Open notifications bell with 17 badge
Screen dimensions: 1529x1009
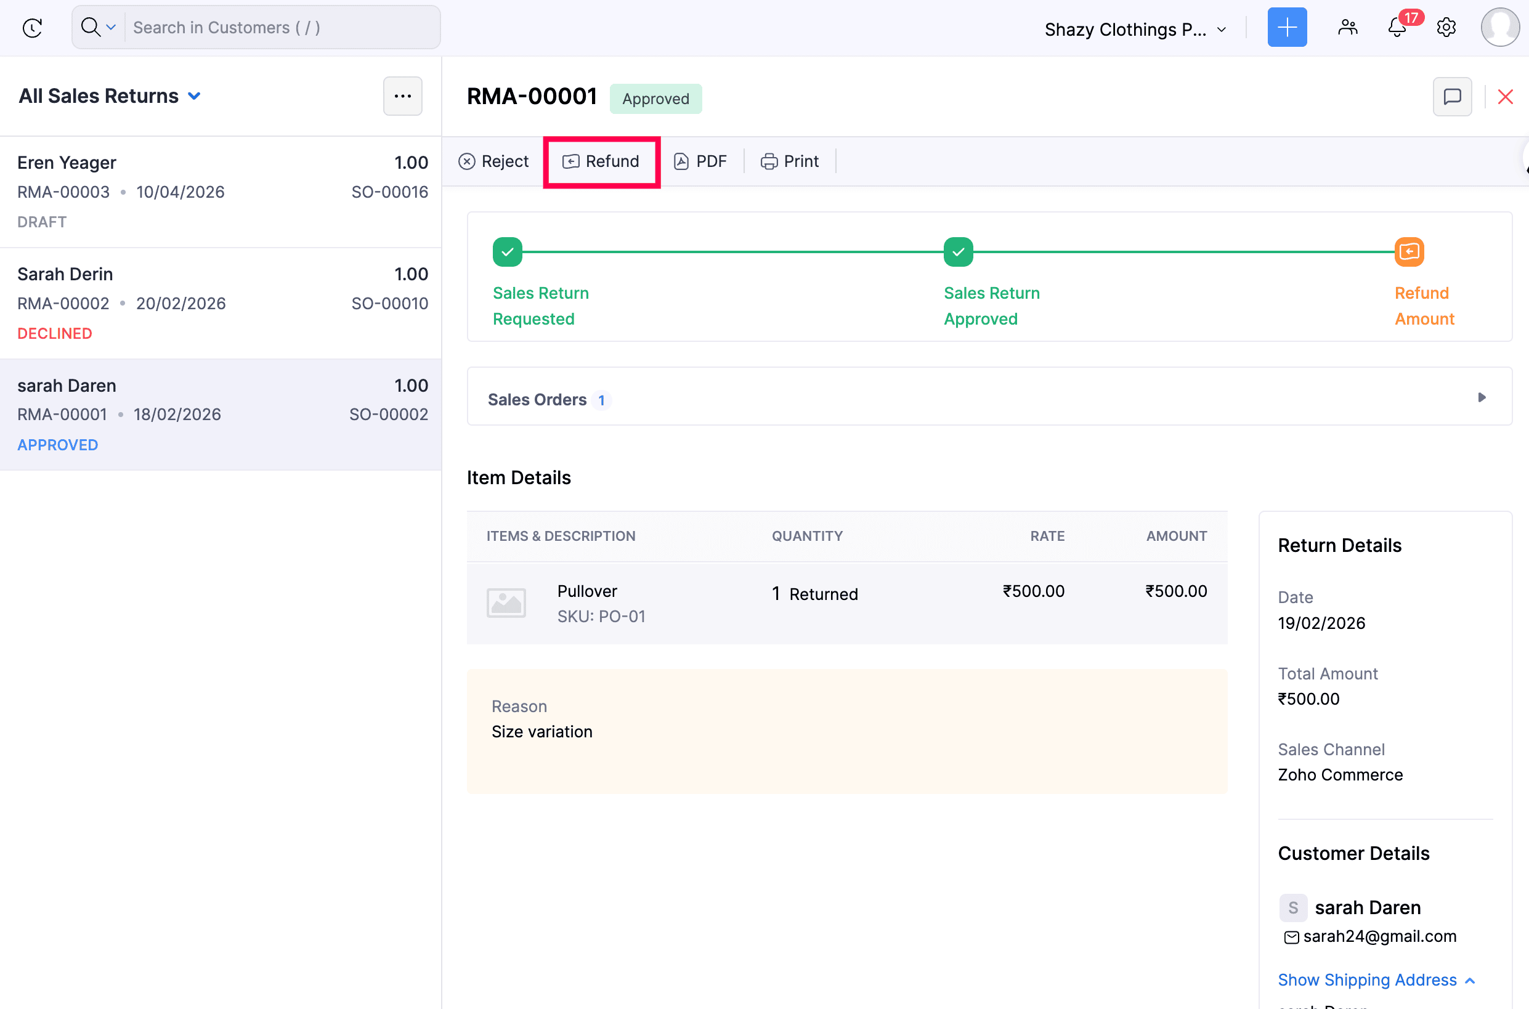pyautogui.click(x=1397, y=27)
